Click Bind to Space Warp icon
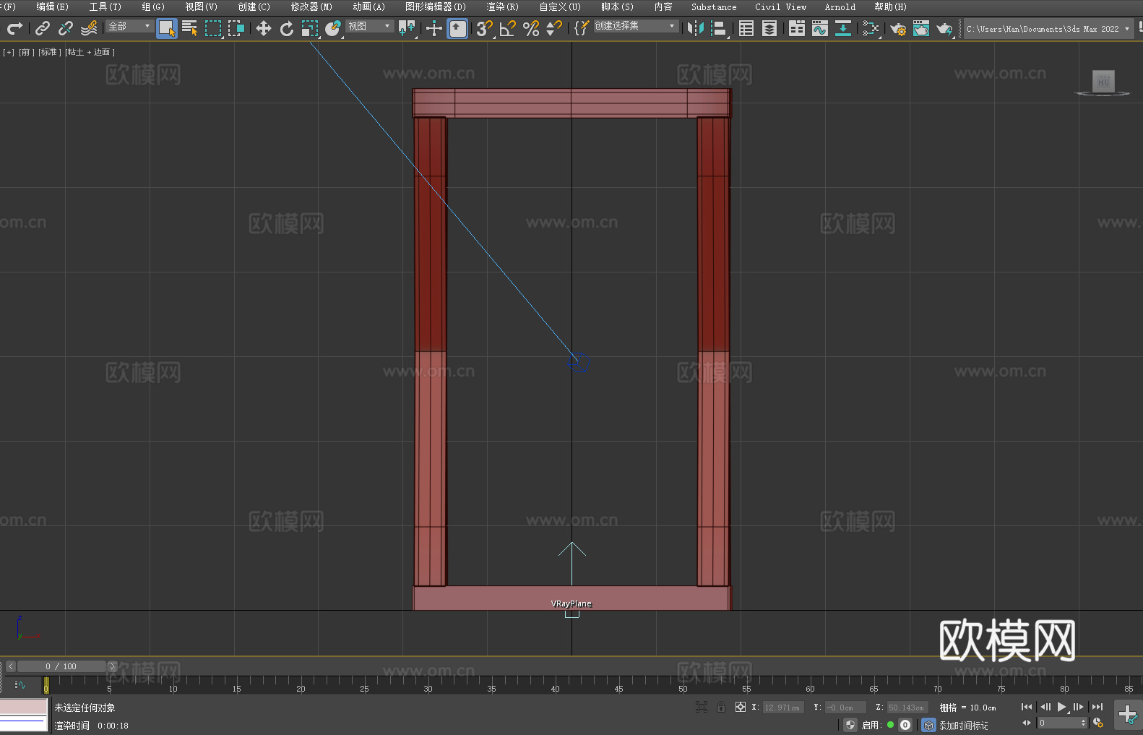The width and height of the screenshot is (1143, 735). click(89, 28)
